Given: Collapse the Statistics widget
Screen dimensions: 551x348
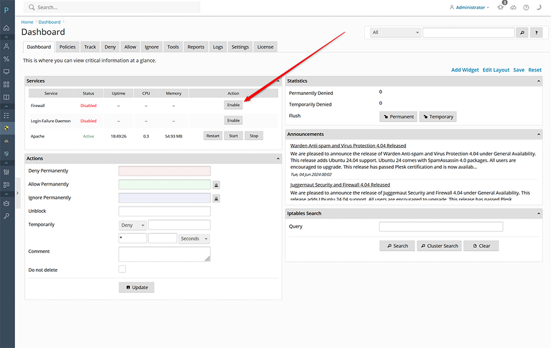Looking at the screenshot, I should click(539, 81).
